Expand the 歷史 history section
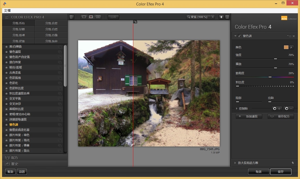 35,163
